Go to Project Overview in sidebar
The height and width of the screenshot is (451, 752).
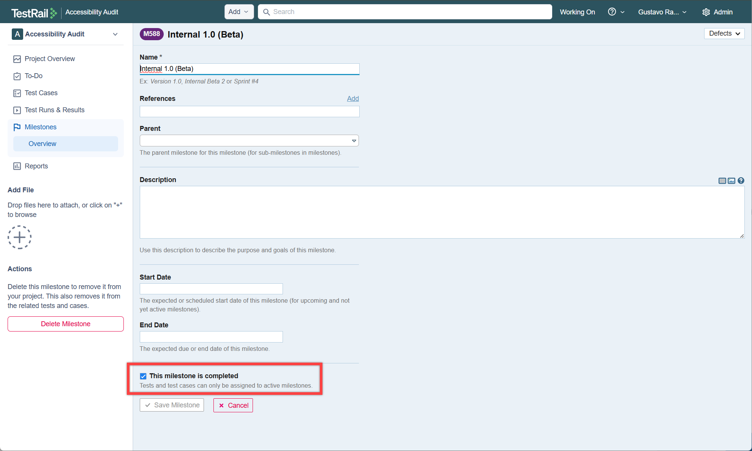[x=49, y=59]
